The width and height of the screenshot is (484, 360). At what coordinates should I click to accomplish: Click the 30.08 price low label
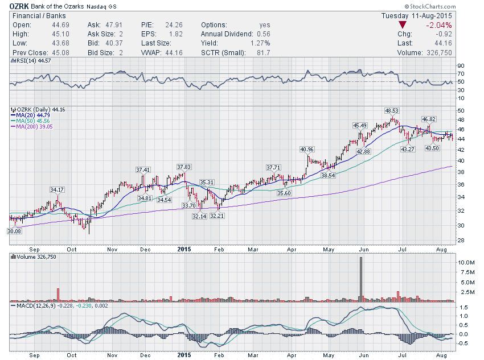point(14,231)
